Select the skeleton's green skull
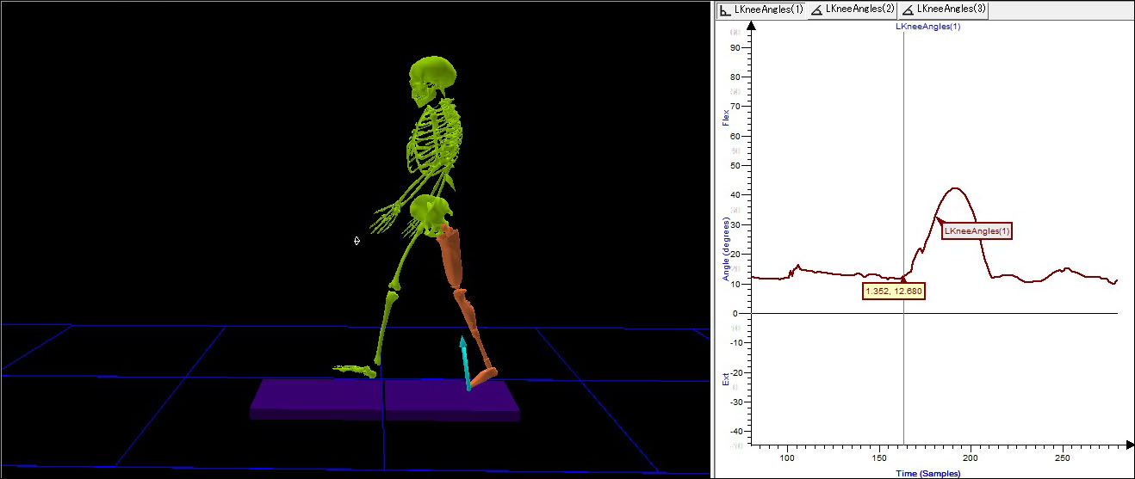The width and height of the screenshot is (1135, 479). [x=433, y=78]
